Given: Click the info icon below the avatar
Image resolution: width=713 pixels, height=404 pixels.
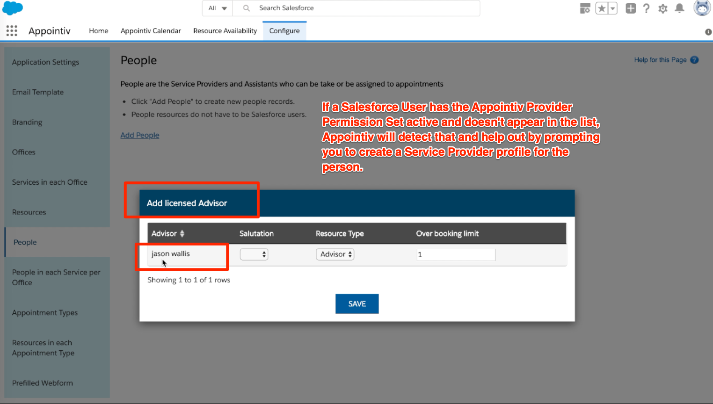Looking at the screenshot, I should [708, 32].
